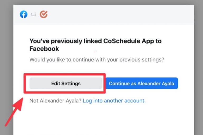Screen dimensions: 203x135
Task: Switch accounts via Log into another account
Action: point(114,101)
